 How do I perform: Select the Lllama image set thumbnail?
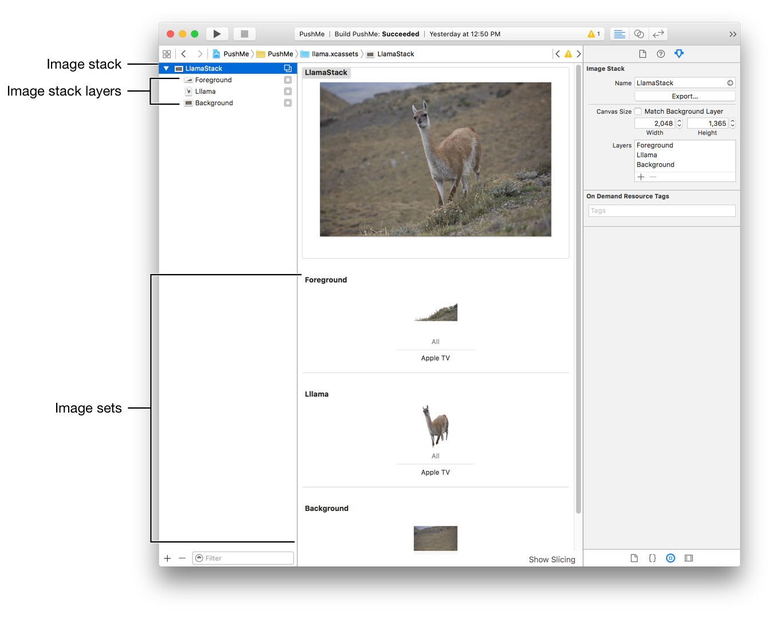(436, 426)
